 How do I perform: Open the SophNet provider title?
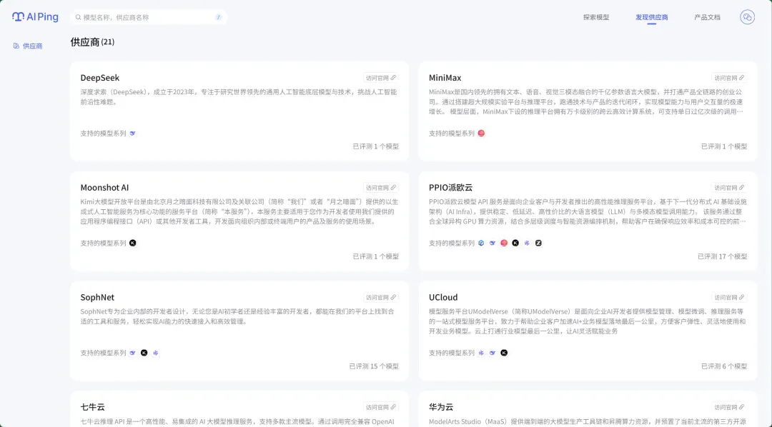pos(97,297)
